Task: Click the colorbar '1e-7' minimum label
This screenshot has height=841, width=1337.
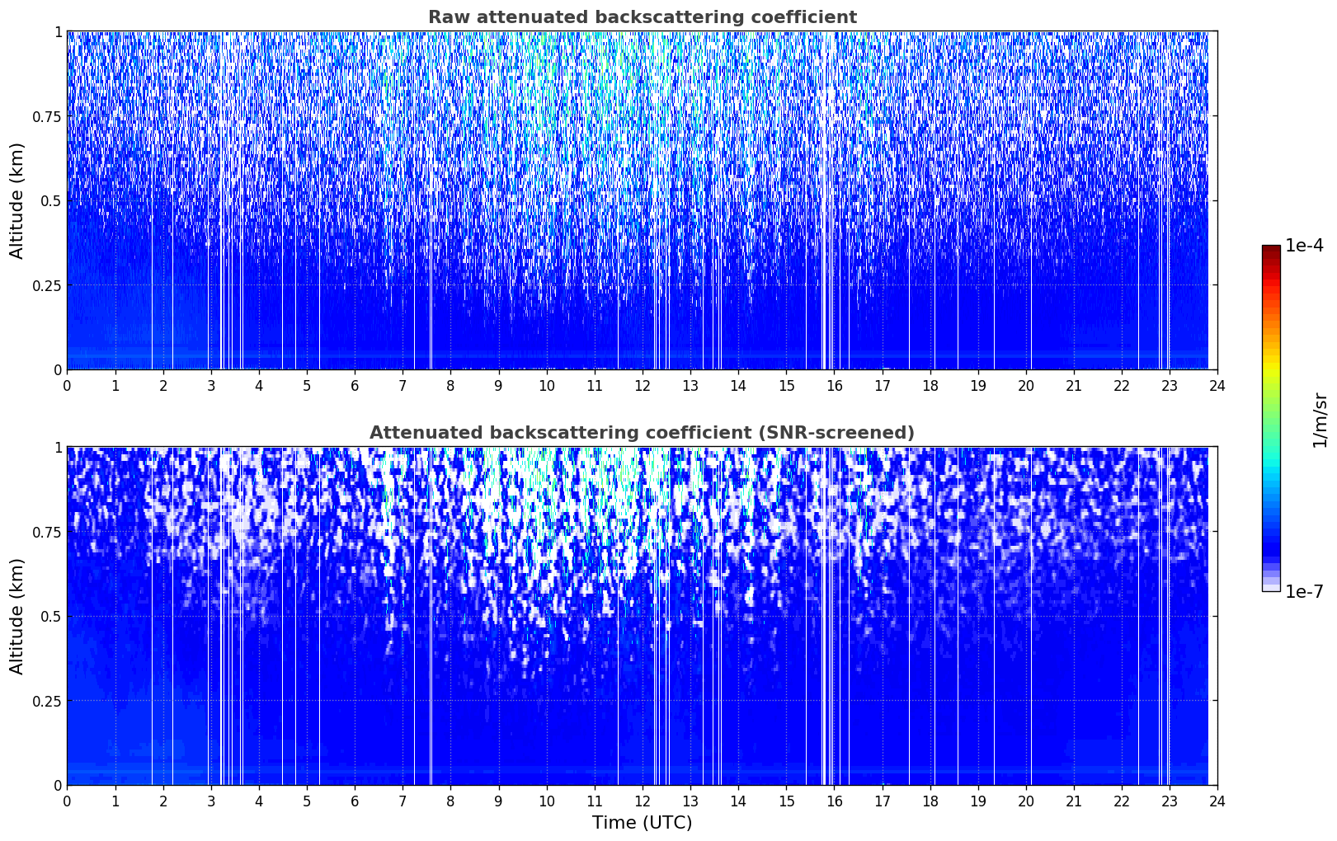Action: tap(1304, 592)
